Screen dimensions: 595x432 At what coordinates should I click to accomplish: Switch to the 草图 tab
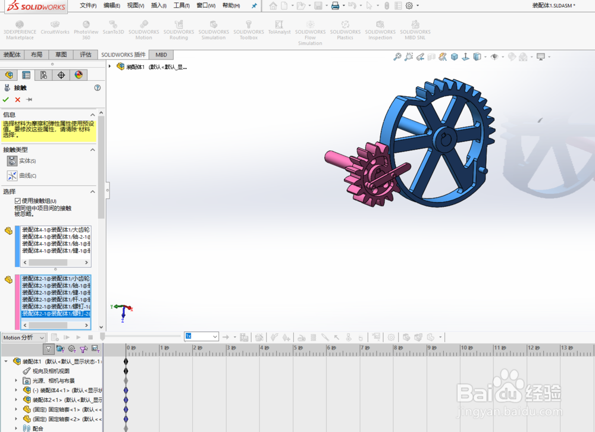coord(61,55)
